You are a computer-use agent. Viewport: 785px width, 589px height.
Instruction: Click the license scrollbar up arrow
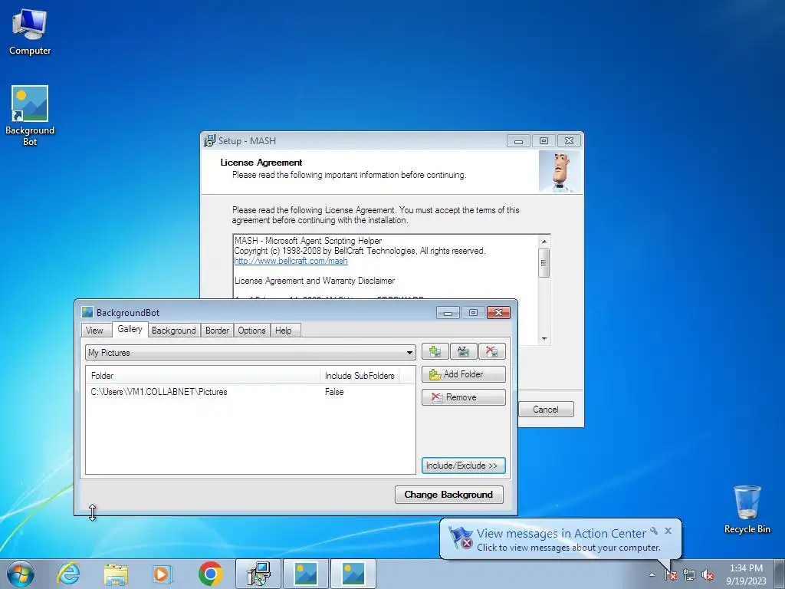click(544, 242)
